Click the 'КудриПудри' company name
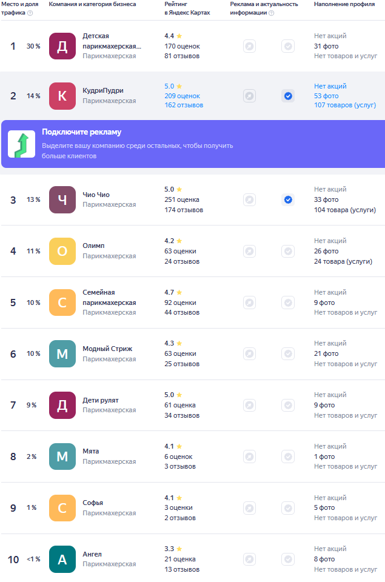This screenshot has height=582, width=385. [x=103, y=90]
